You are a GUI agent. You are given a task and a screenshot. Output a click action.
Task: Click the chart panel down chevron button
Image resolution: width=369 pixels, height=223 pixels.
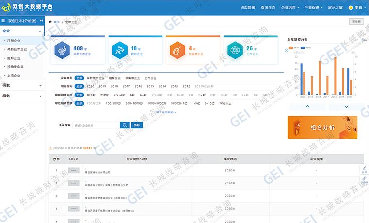pos(346,107)
